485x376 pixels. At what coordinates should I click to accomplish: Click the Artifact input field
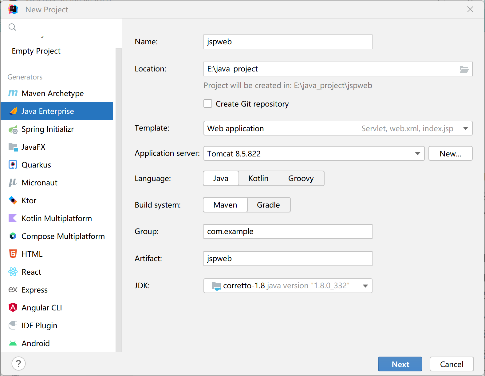click(288, 259)
